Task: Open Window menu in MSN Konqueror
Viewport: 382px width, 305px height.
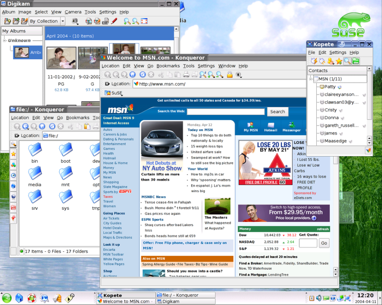Action: 226,66
